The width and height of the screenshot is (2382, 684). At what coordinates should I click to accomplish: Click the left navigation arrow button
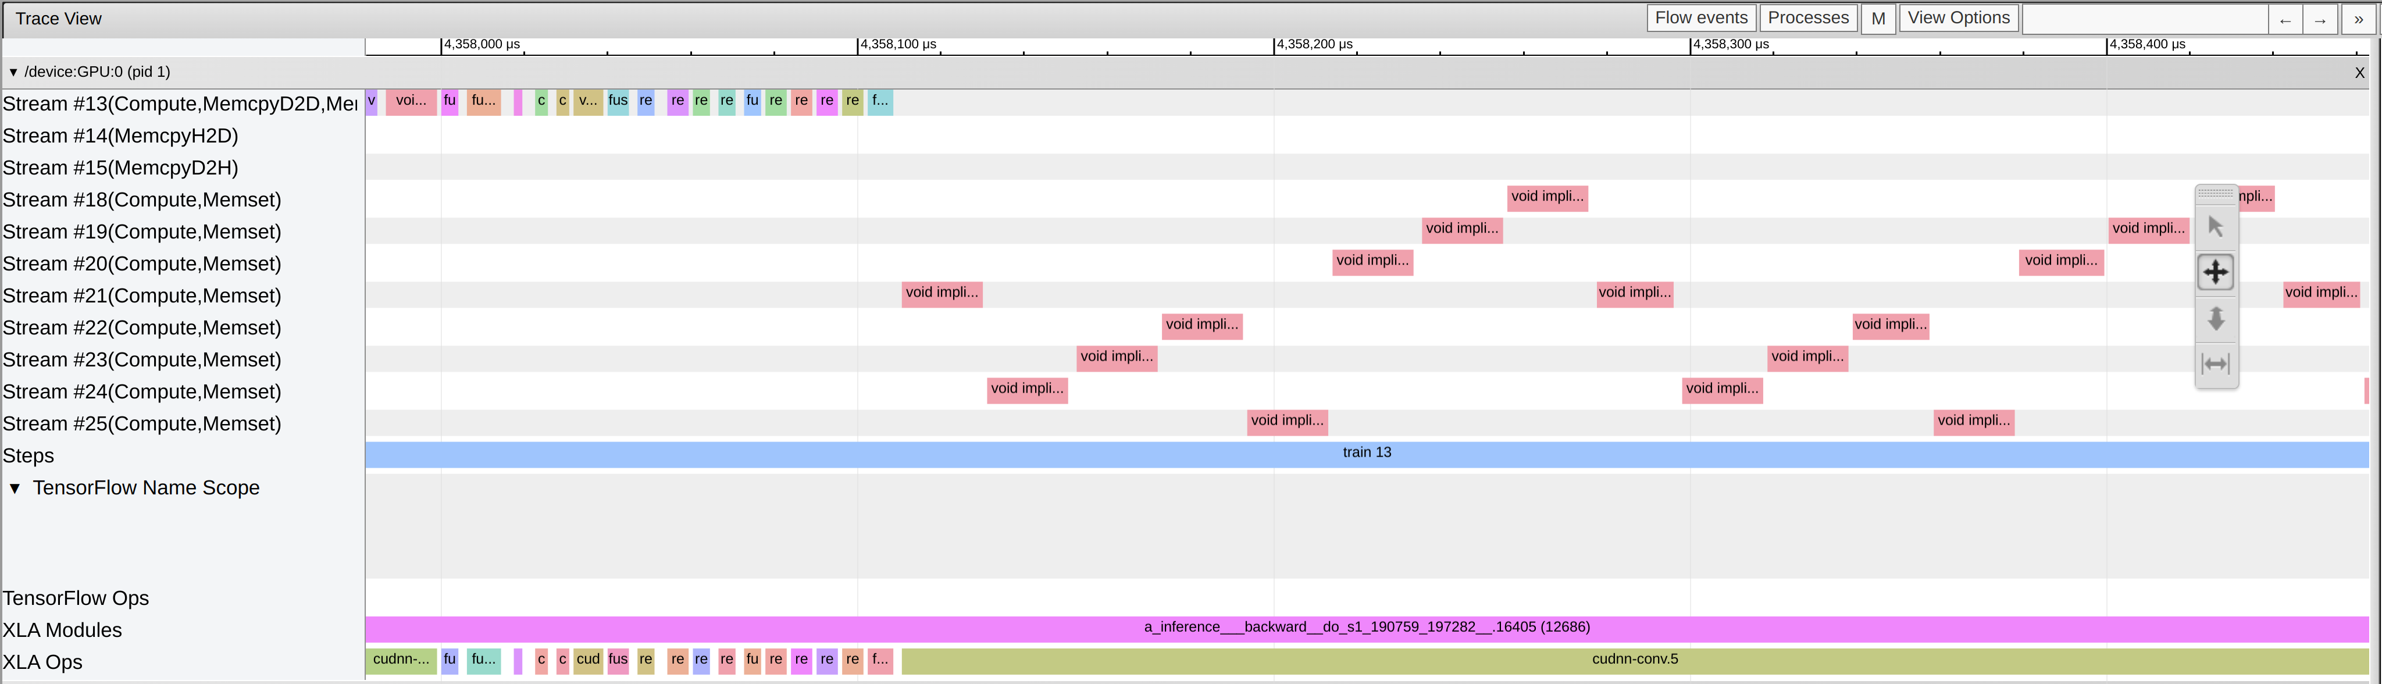(x=2283, y=18)
